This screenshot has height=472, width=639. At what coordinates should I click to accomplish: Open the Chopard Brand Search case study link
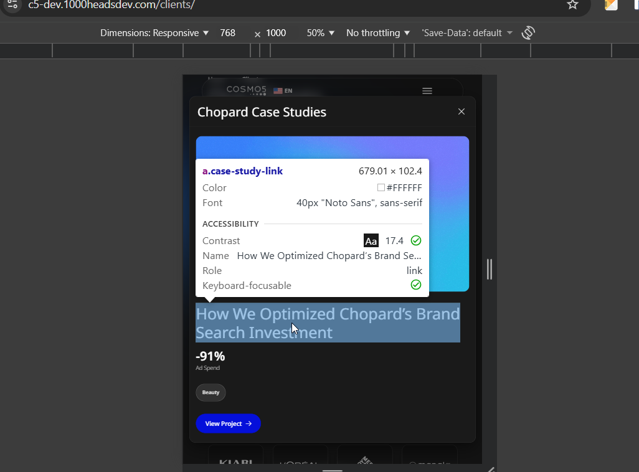pos(328,323)
